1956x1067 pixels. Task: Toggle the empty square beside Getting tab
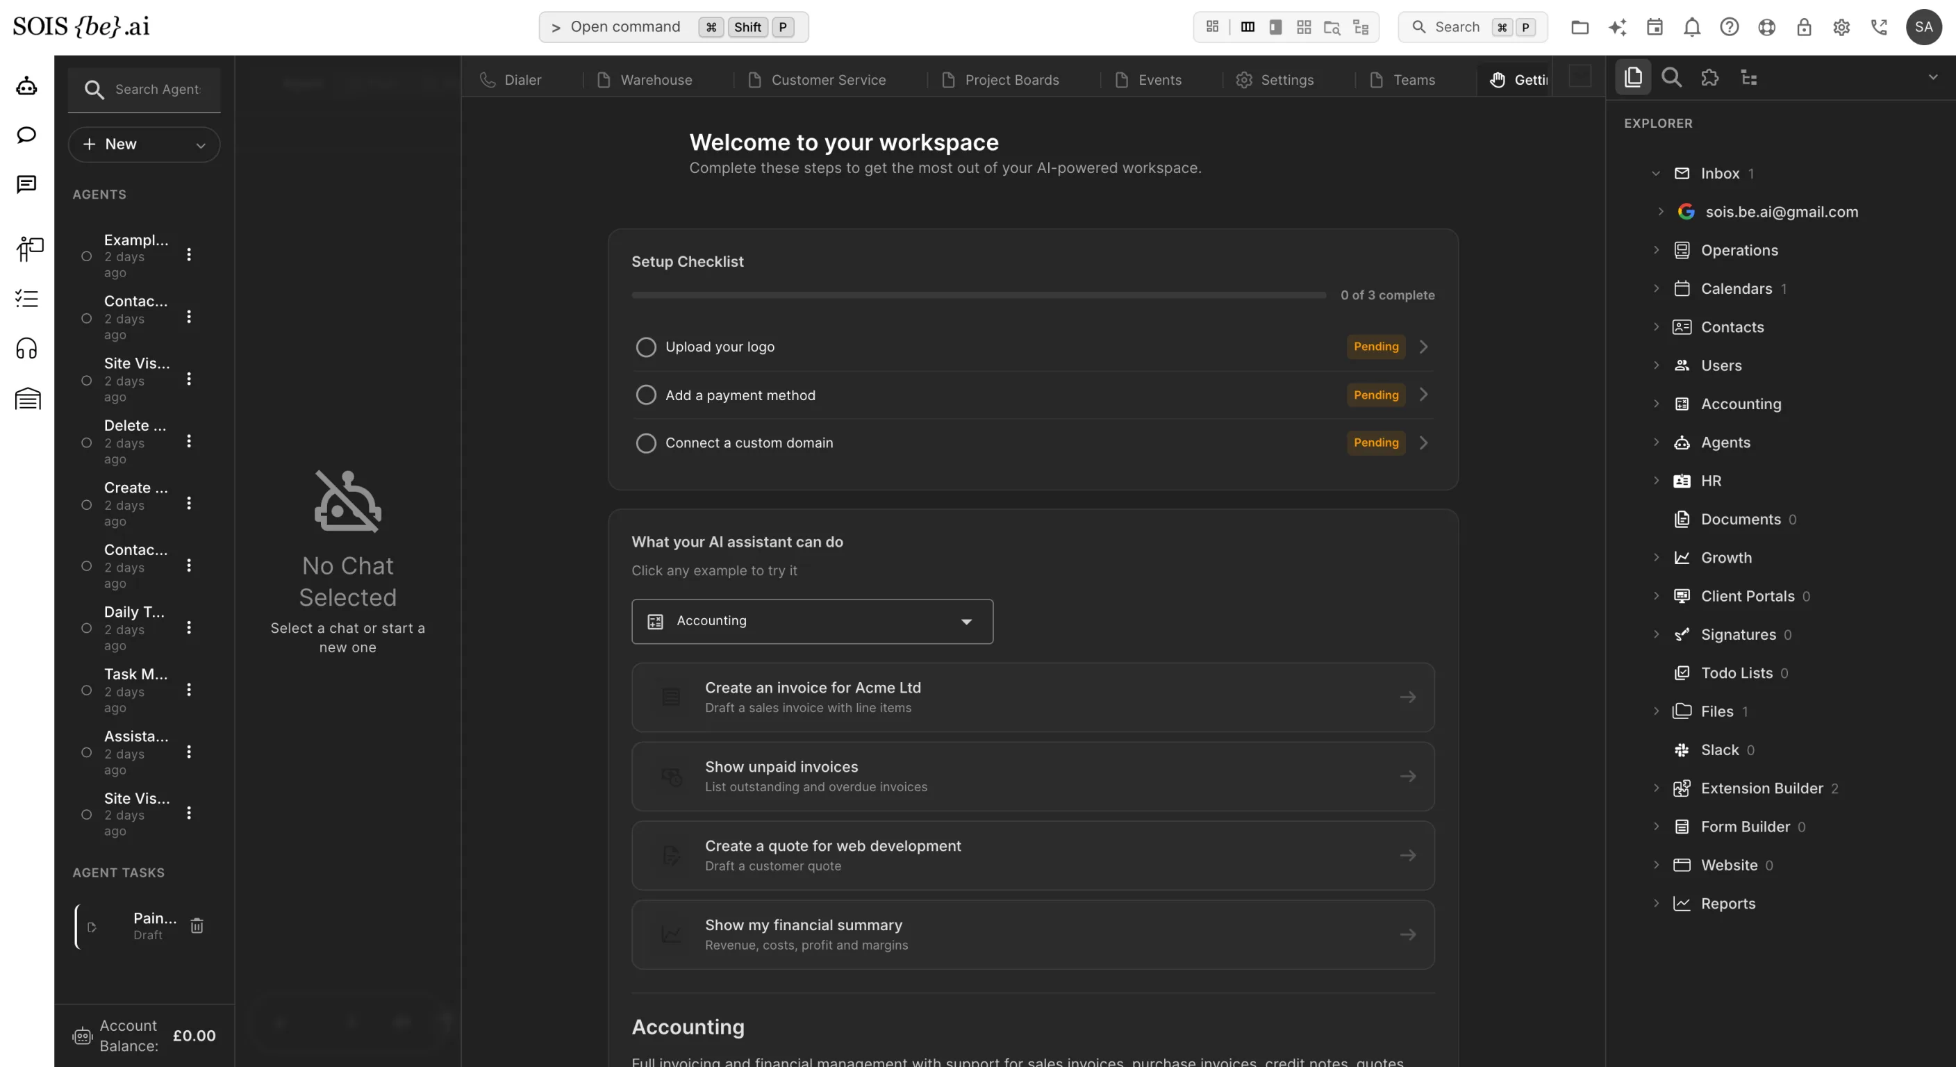pyautogui.click(x=1580, y=76)
